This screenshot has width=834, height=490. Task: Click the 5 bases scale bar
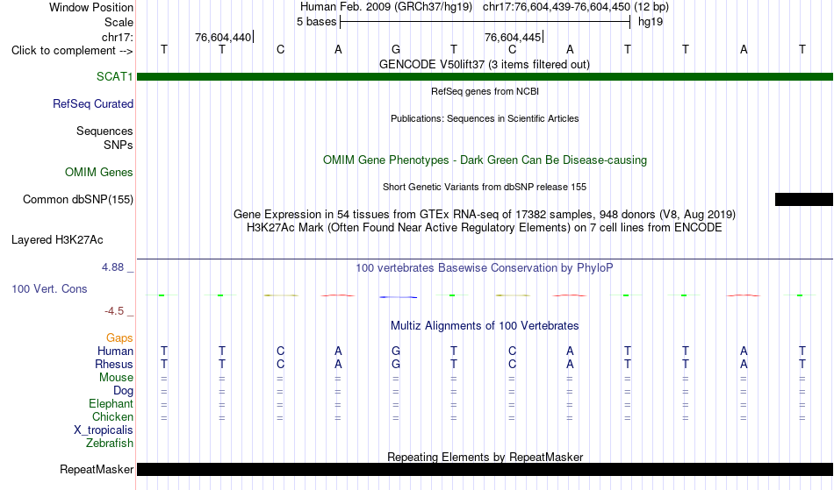point(485,22)
